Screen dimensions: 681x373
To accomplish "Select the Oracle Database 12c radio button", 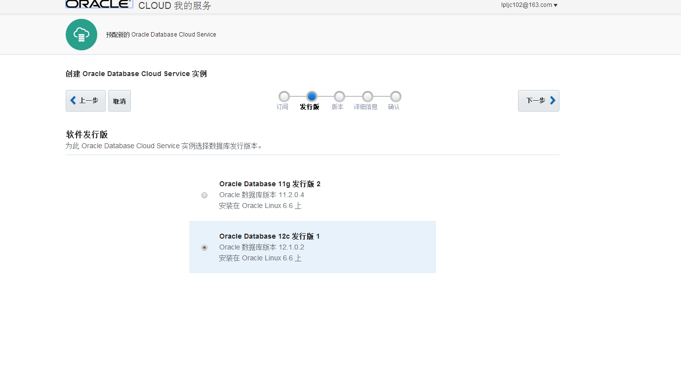I will click(x=204, y=248).
